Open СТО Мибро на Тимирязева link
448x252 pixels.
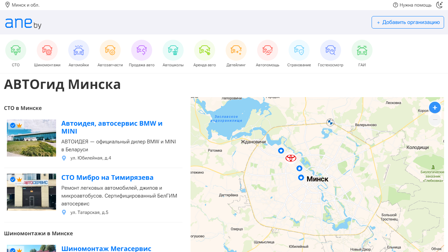107,178
